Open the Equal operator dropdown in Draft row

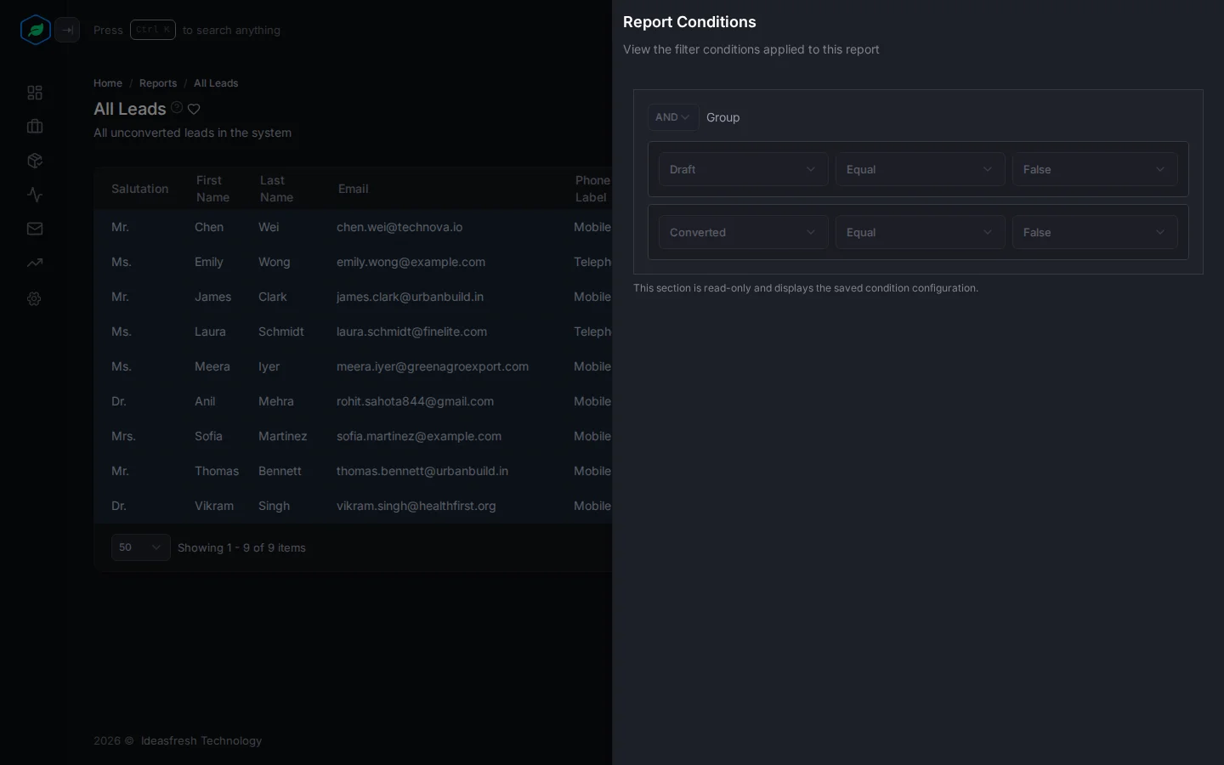[x=921, y=169]
